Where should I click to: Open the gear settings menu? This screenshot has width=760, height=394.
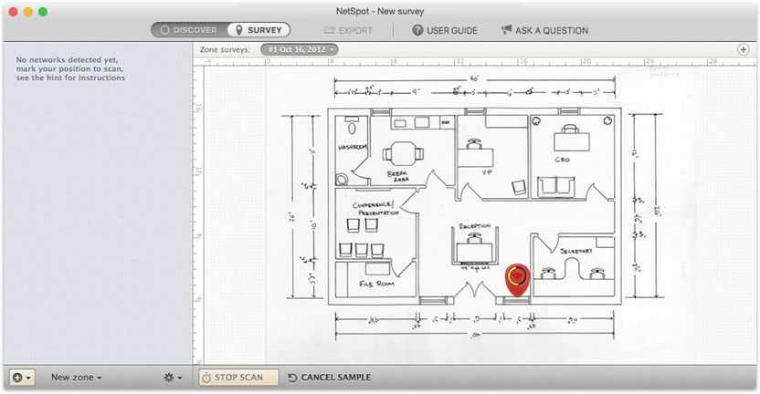171,377
